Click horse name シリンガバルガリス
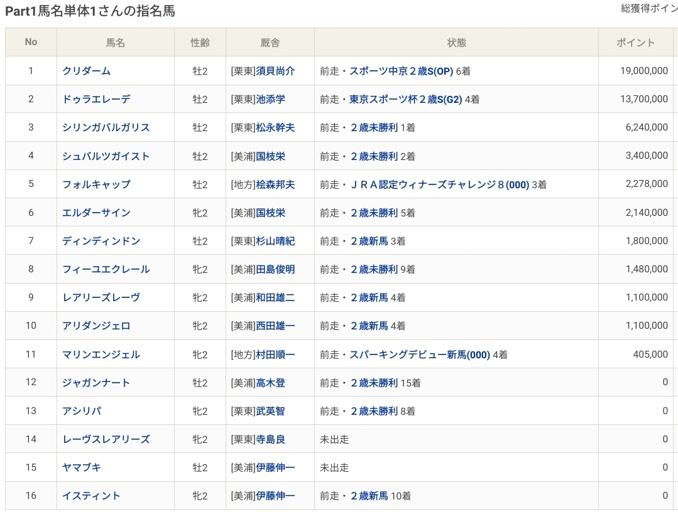Image resolution: width=678 pixels, height=512 pixels. click(106, 127)
